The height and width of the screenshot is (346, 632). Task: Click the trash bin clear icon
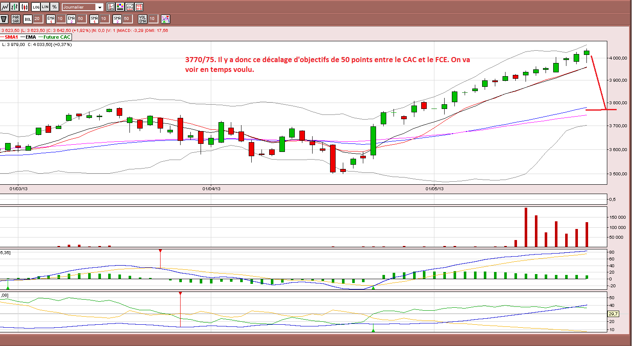(x=4, y=19)
